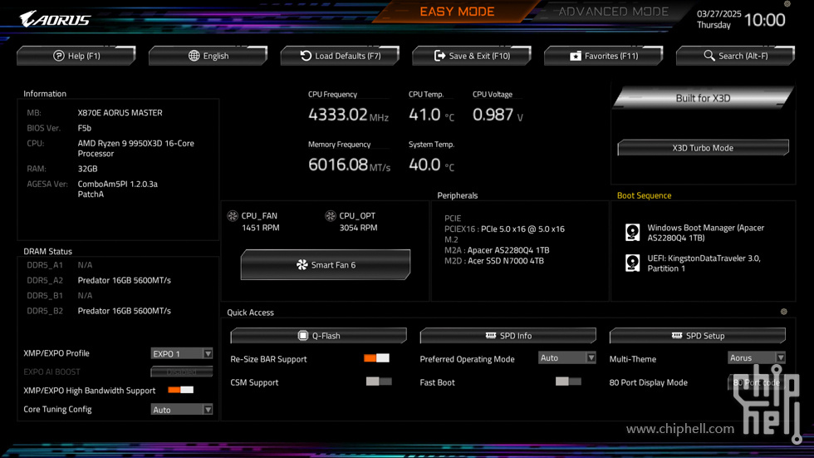Click Quick Access settings gear icon
The height and width of the screenshot is (458, 814).
coord(784,312)
